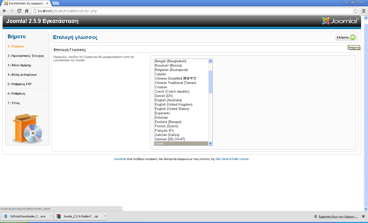The width and height of the screenshot is (368, 223).
Task: Select step 1: Γλώσσα
Action: 27,46
